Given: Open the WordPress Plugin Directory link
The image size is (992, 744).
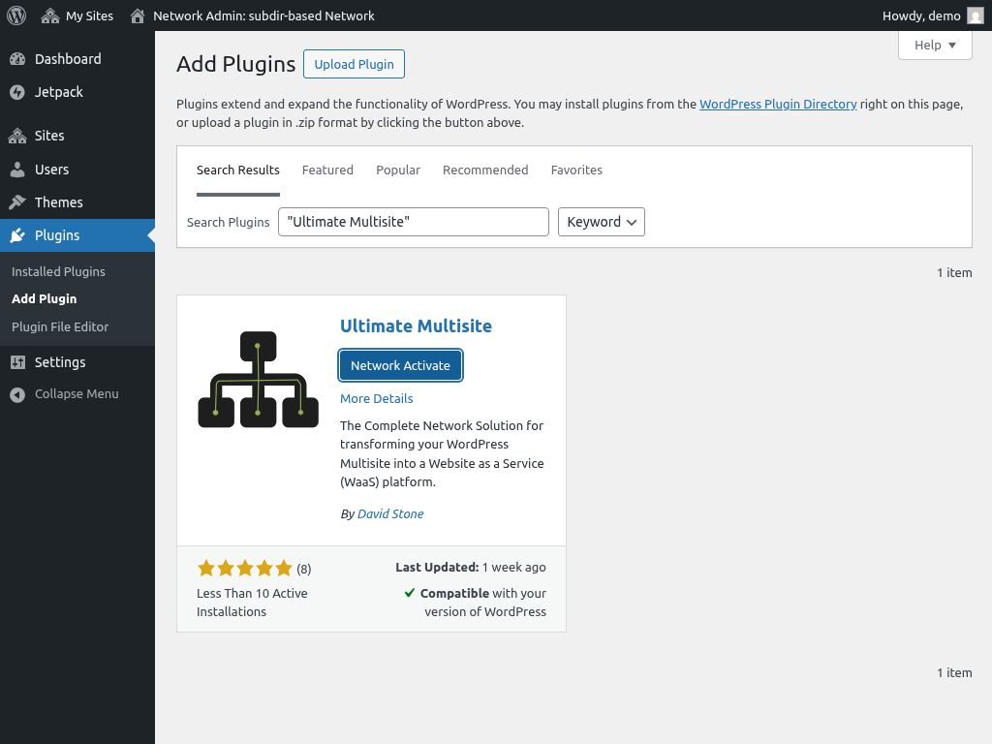Looking at the screenshot, I should click(778, 104).
